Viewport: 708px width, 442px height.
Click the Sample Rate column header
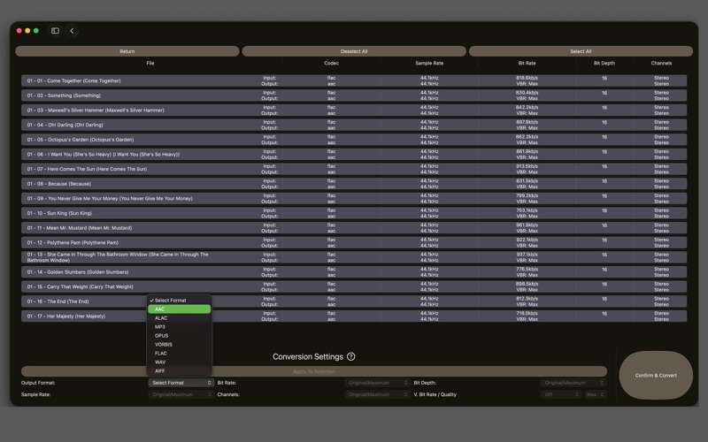point(429,63)
